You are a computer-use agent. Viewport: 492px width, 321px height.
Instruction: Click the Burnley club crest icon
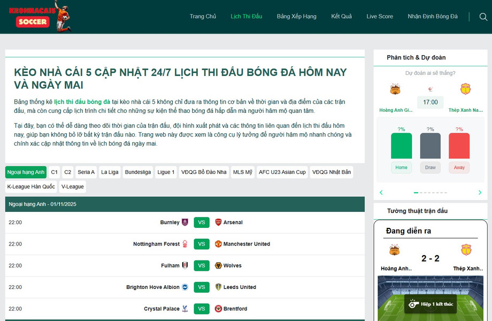[x=185, y=222]
